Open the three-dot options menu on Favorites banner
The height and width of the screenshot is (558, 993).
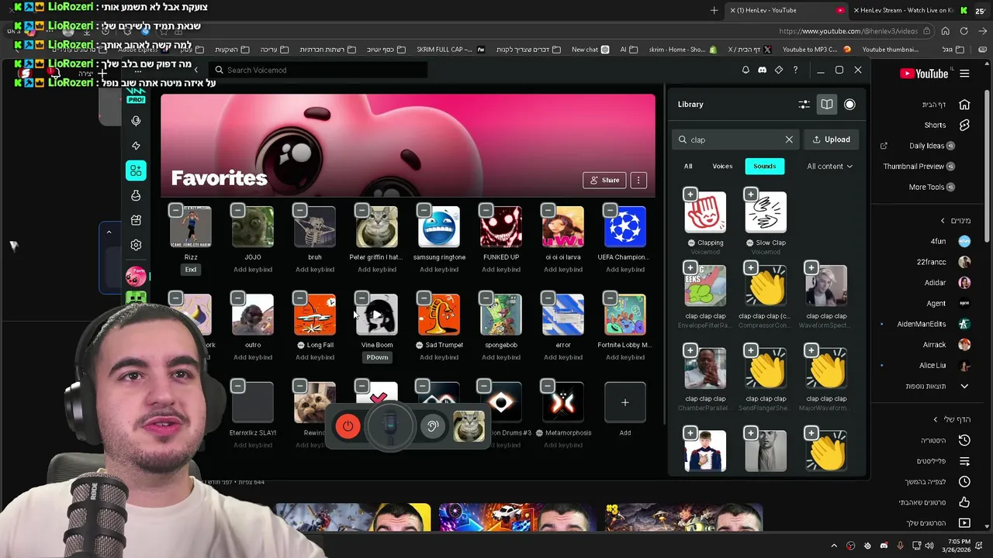tap(638, 180)
